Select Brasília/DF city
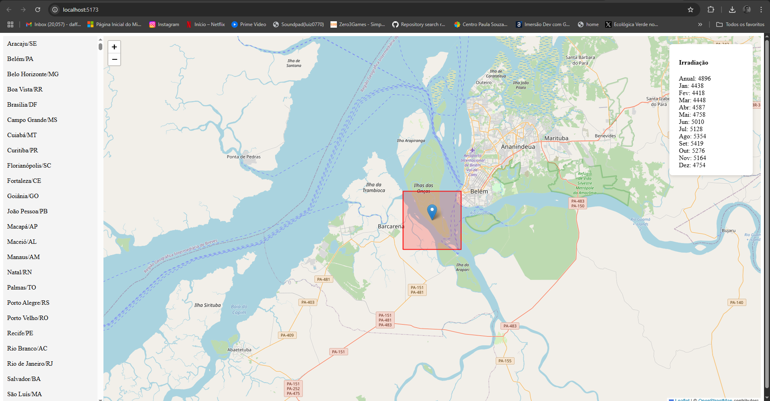 tap(50, 105)
